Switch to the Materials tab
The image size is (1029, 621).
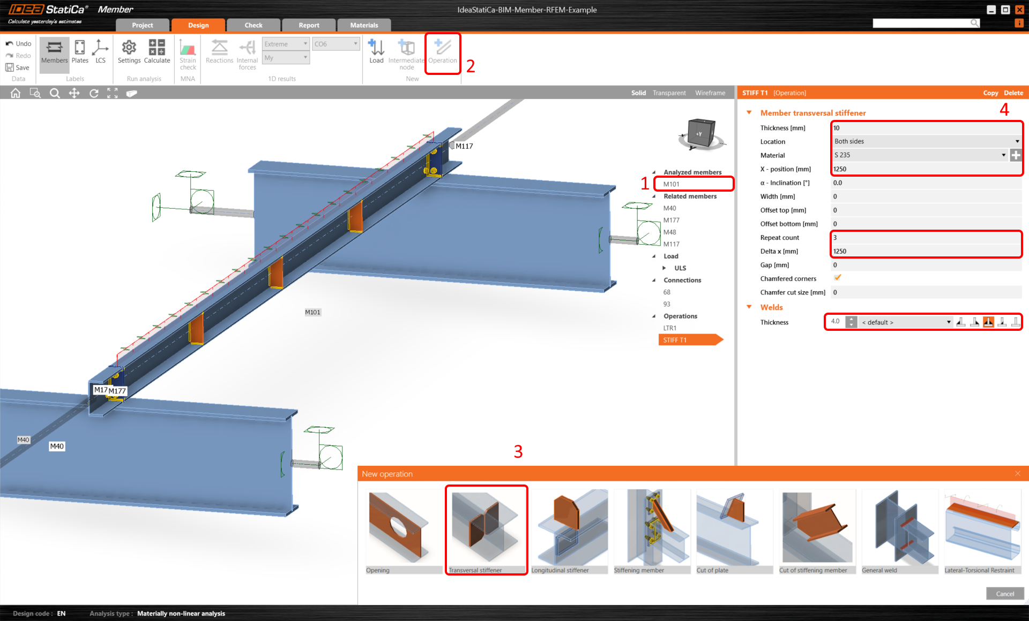[x=364, y=25]
